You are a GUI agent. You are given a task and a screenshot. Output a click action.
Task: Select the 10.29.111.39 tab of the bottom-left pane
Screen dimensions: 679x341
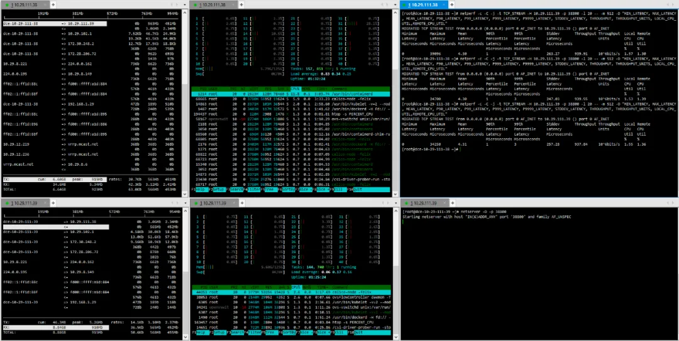tap(26, 203)
